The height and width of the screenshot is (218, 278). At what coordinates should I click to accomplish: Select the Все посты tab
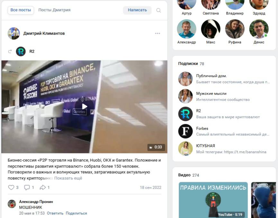(x=21, y=10)
